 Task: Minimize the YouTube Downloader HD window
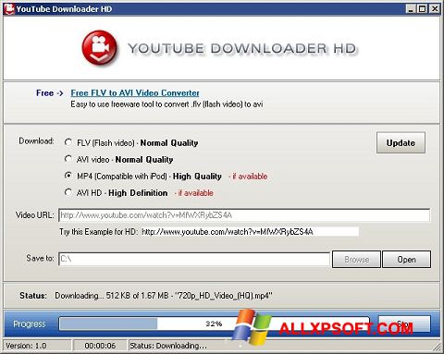coord(411,9)
